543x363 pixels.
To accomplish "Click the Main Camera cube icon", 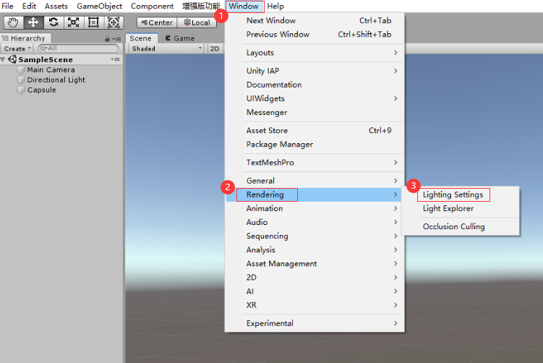I will tap(21, 69).
